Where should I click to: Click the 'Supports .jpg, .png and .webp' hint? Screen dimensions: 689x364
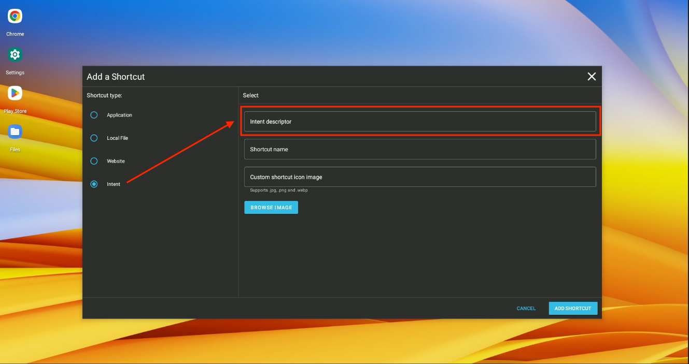pyautogui.click(x=279, y=191)
